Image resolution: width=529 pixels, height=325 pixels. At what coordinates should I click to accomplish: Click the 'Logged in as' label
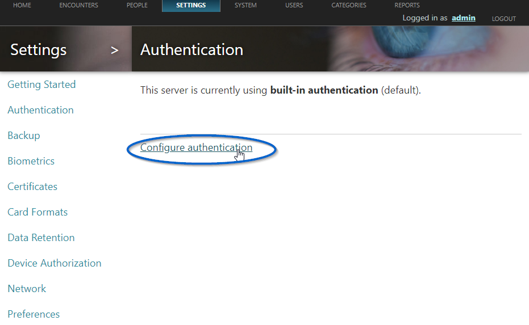tap(425, 18)
